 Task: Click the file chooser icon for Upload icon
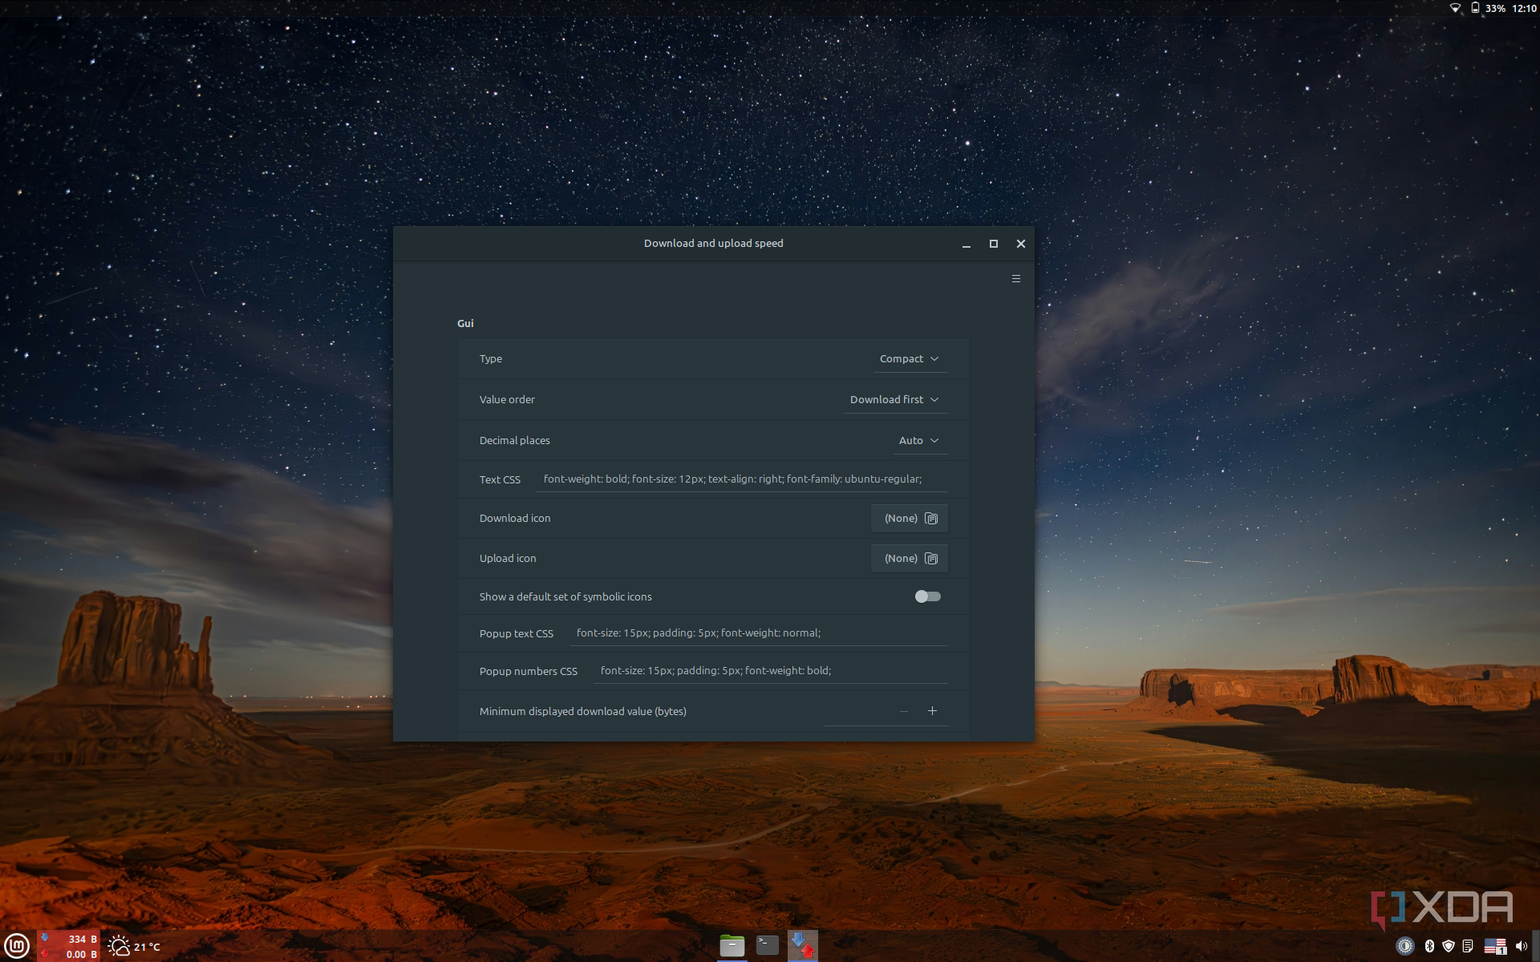point(931,559)
